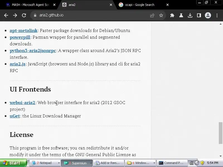Switch to Command Prompt taskbar button
Image resolution: width=223 pixels, height=167 pixels.
[172, 163]
